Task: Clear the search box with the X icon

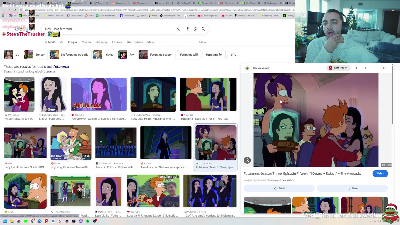Action: [178, 29]
